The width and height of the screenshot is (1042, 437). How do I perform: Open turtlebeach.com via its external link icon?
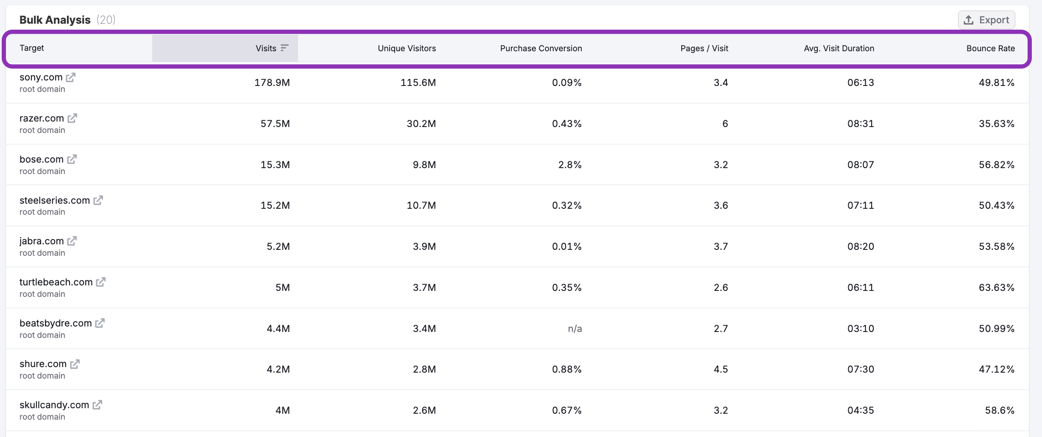[101, 282]
